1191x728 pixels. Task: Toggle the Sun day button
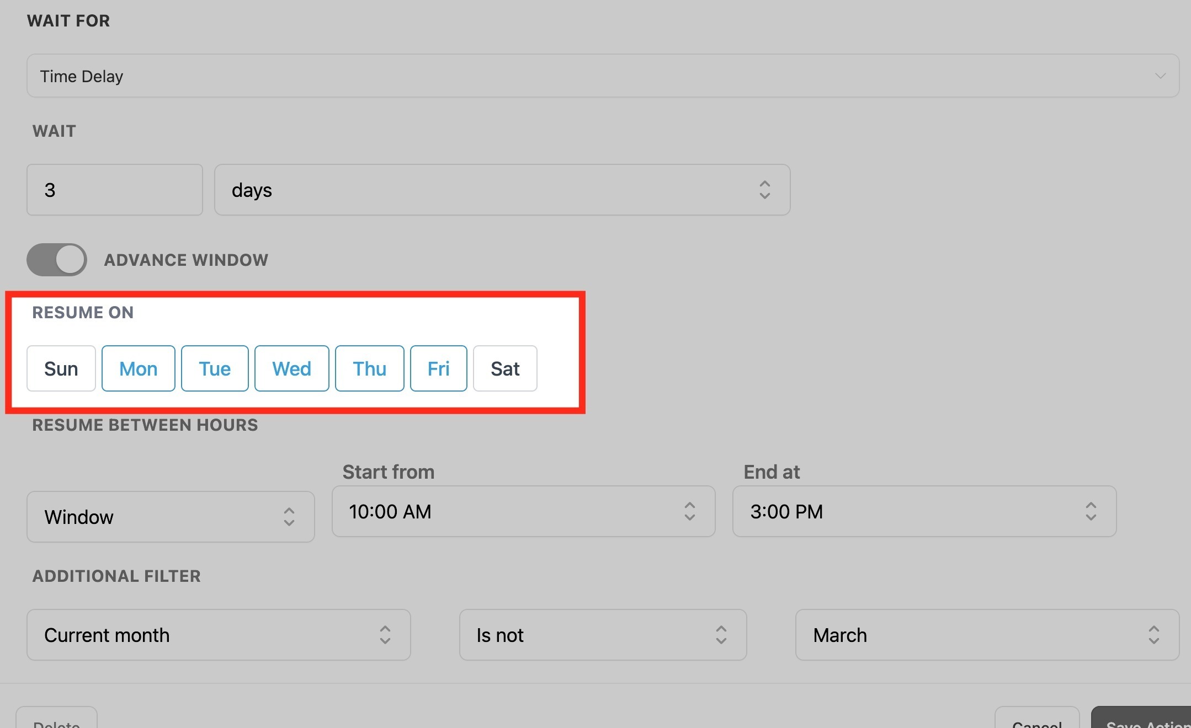click(61, 368)
